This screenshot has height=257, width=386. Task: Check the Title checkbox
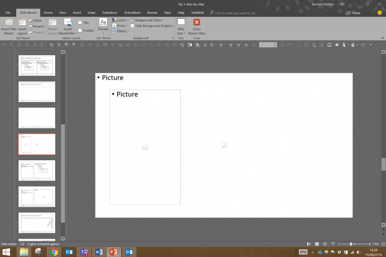(80, 22)
